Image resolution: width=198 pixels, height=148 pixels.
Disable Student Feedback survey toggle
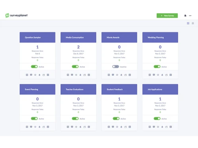116,118
